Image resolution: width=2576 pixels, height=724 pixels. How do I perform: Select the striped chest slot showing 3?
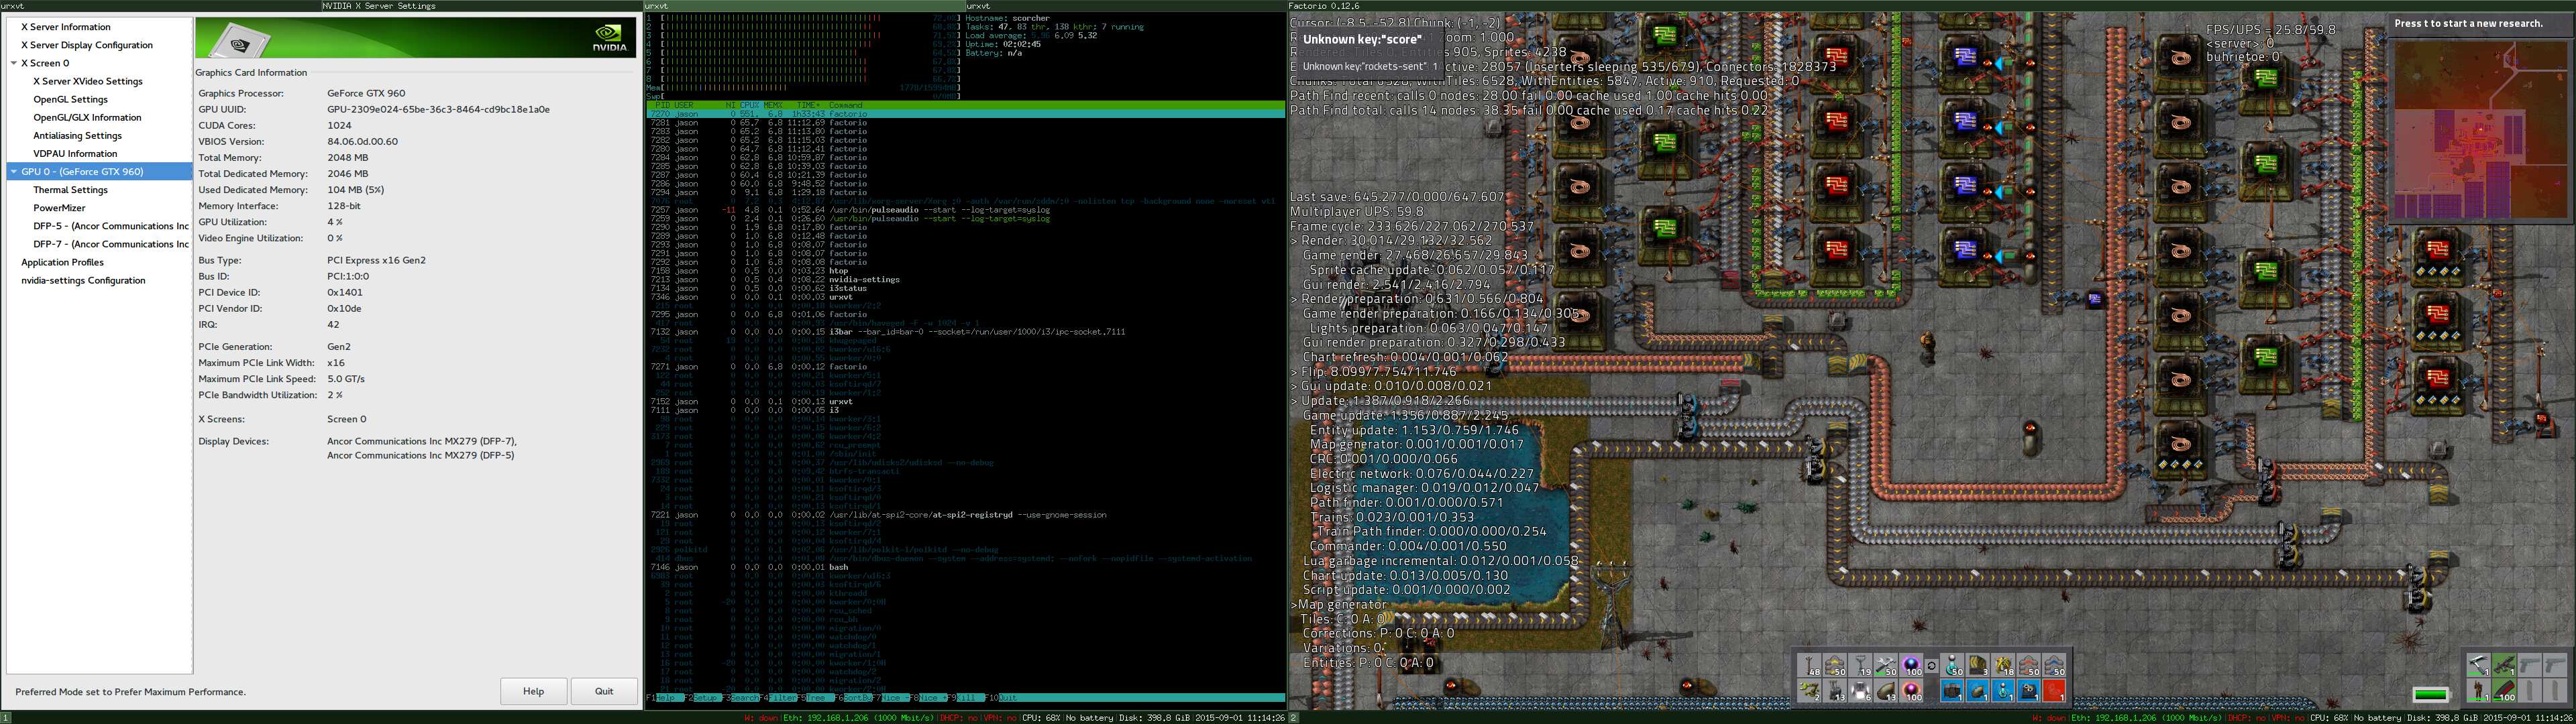click(x=1978, y=665)
